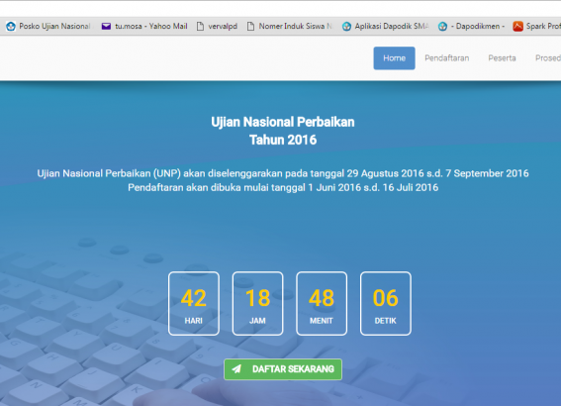561x406 pixels.
Task: Click the 18 JAM countdown box
Action: 257,303
